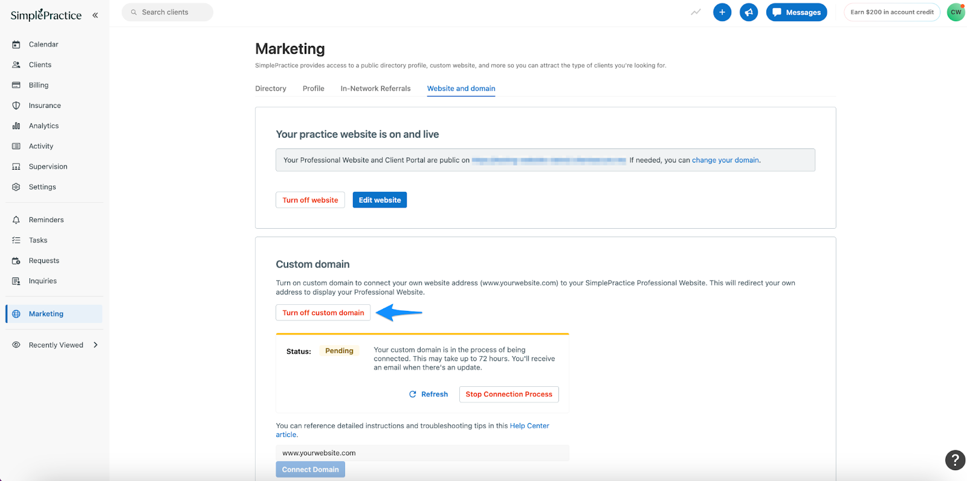Click the Billing card icon
This screenshot has width=967, height=481.
coord(16,85)
